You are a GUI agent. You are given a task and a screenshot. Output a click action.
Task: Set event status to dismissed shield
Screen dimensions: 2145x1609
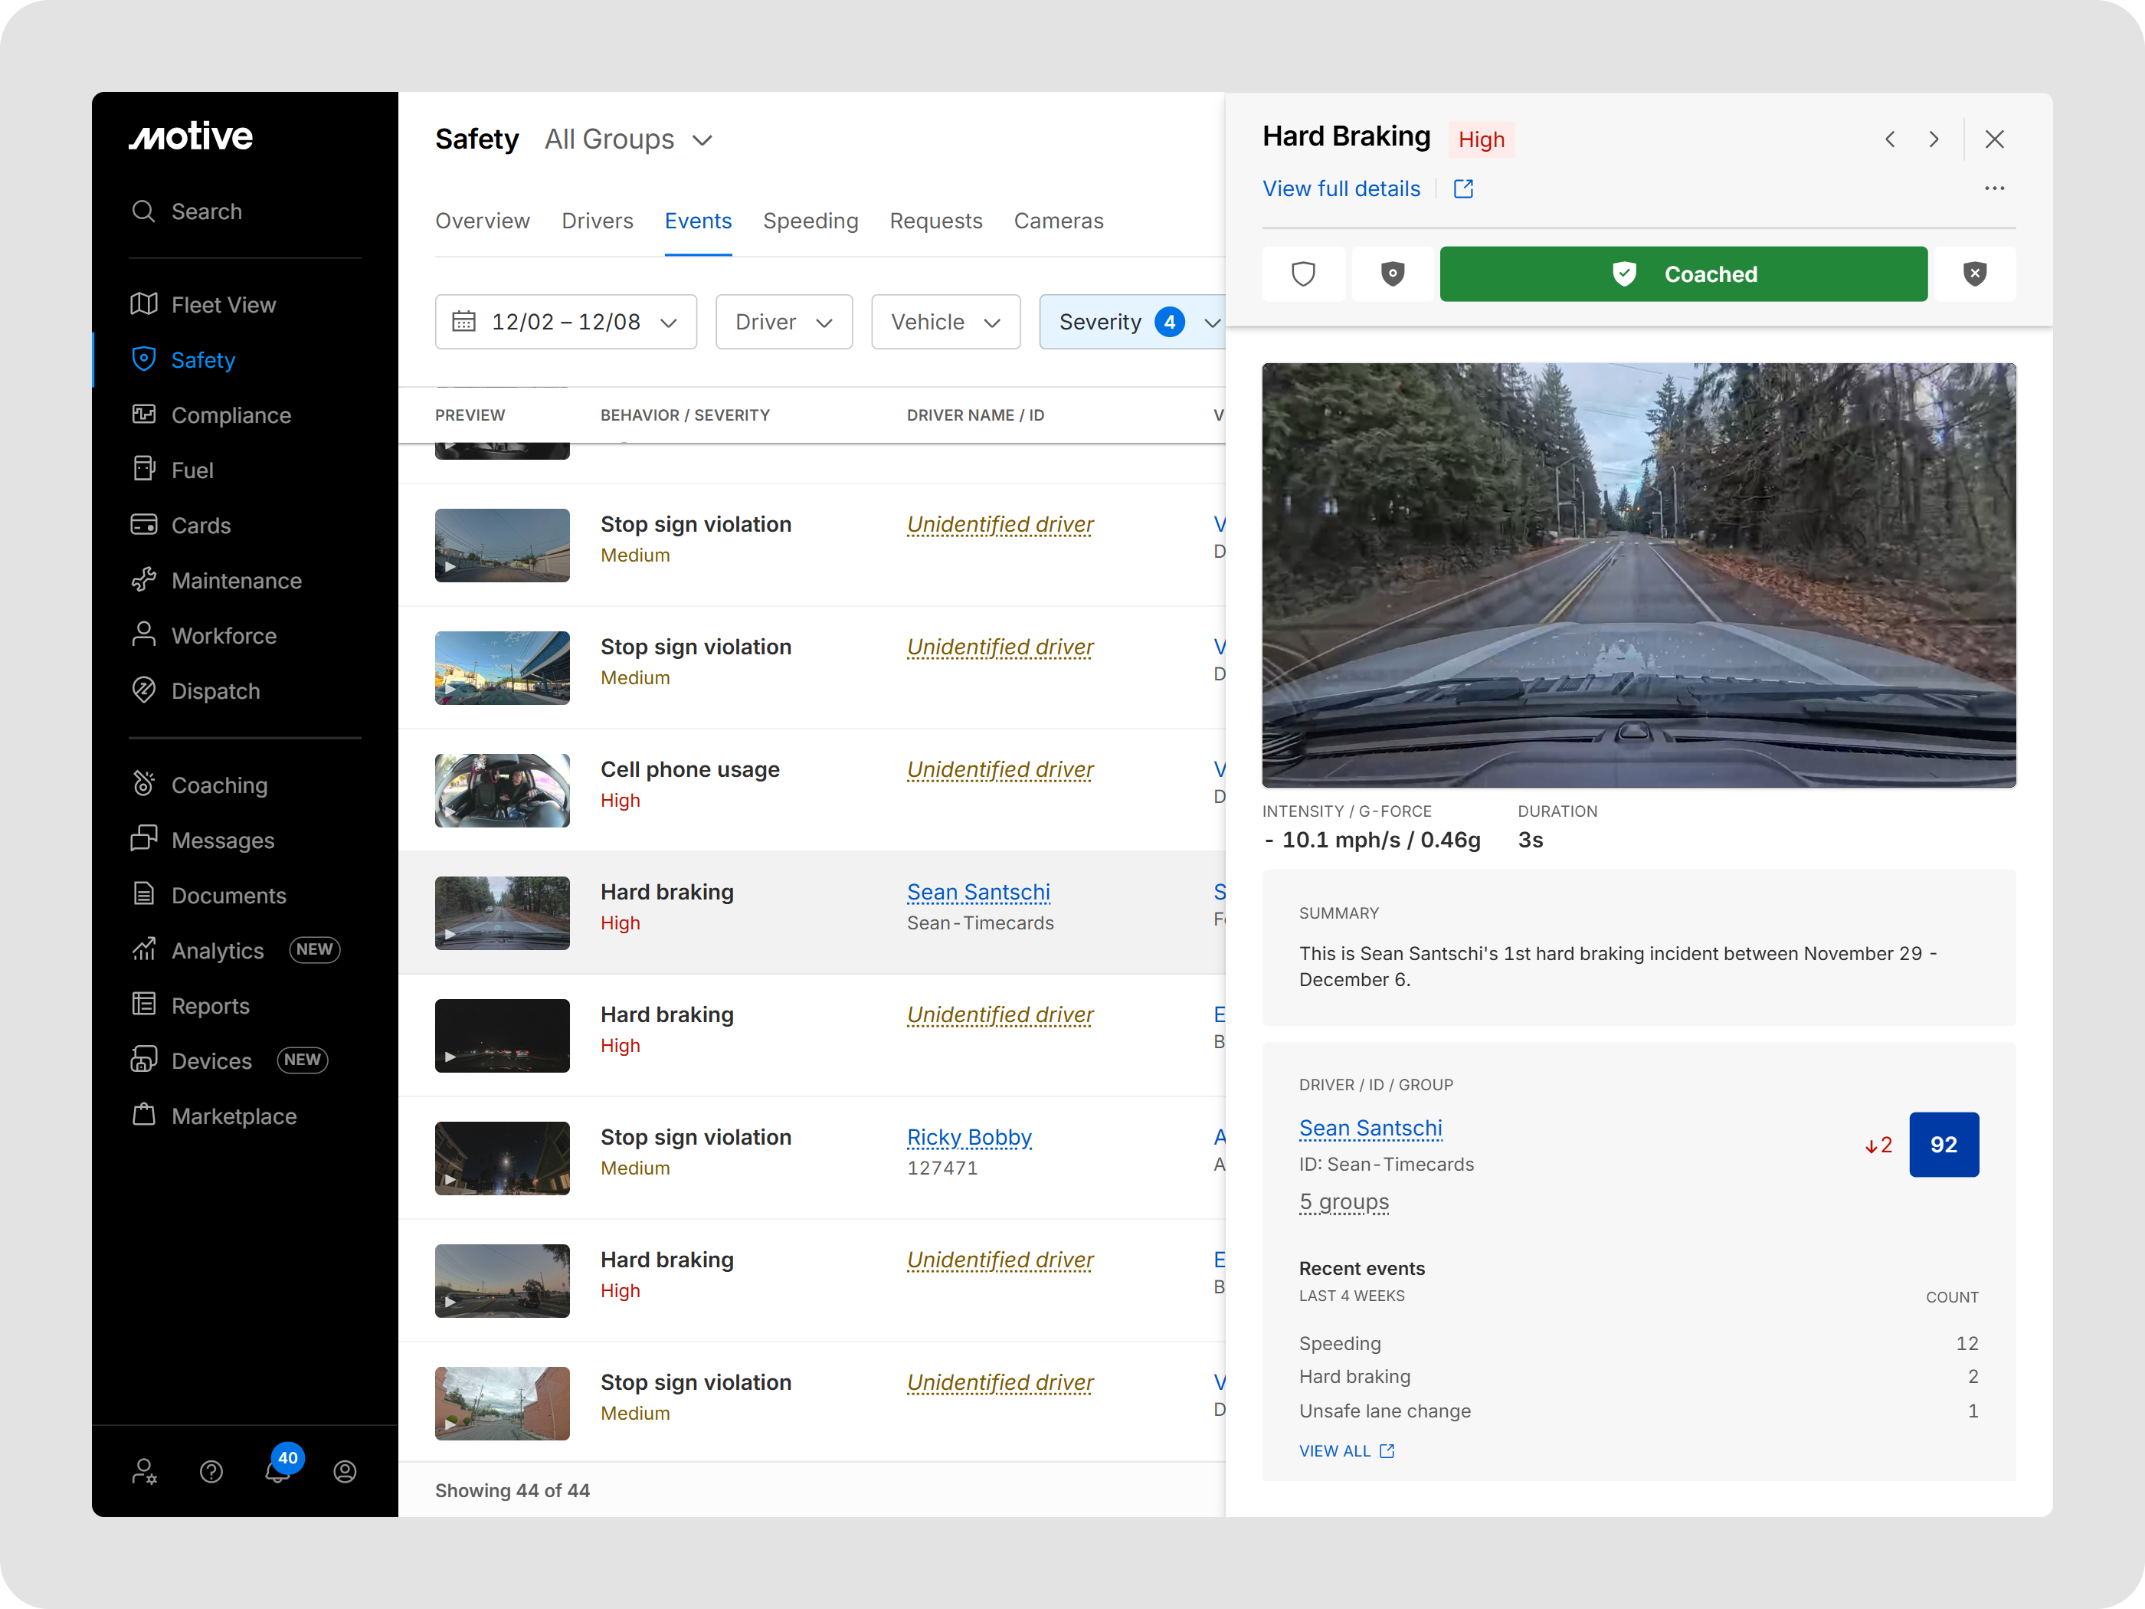1974,274
